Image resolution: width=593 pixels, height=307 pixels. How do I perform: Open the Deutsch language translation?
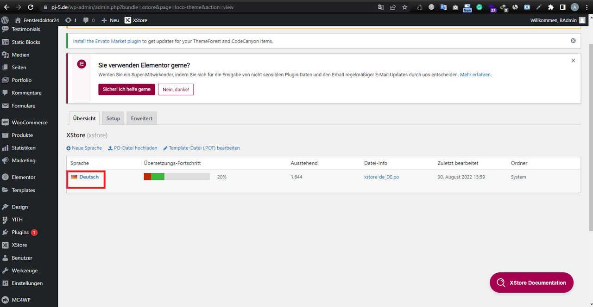coord(88,177)
